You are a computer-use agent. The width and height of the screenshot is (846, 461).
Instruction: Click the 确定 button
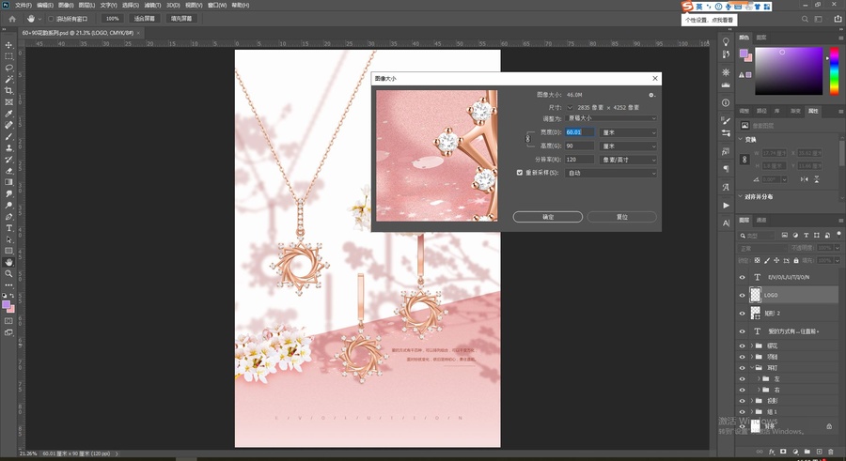(548, 217)
